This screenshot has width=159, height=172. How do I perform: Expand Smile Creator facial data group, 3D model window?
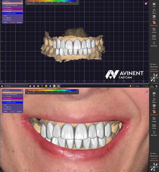click(3, 5)
